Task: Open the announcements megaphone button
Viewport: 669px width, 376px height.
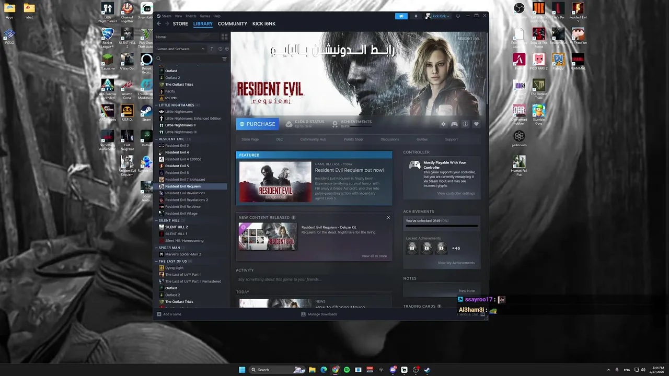Action: coord(401,16)
